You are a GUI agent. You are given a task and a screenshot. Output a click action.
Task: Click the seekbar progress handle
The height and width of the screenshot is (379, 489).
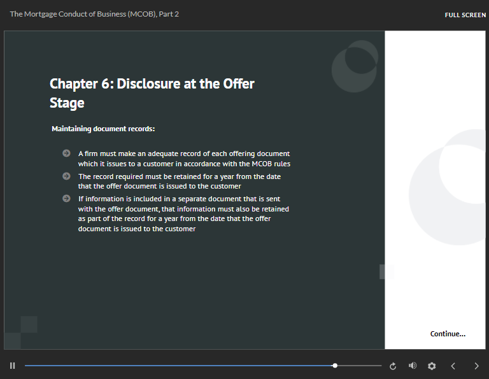[x=335, y=366]
